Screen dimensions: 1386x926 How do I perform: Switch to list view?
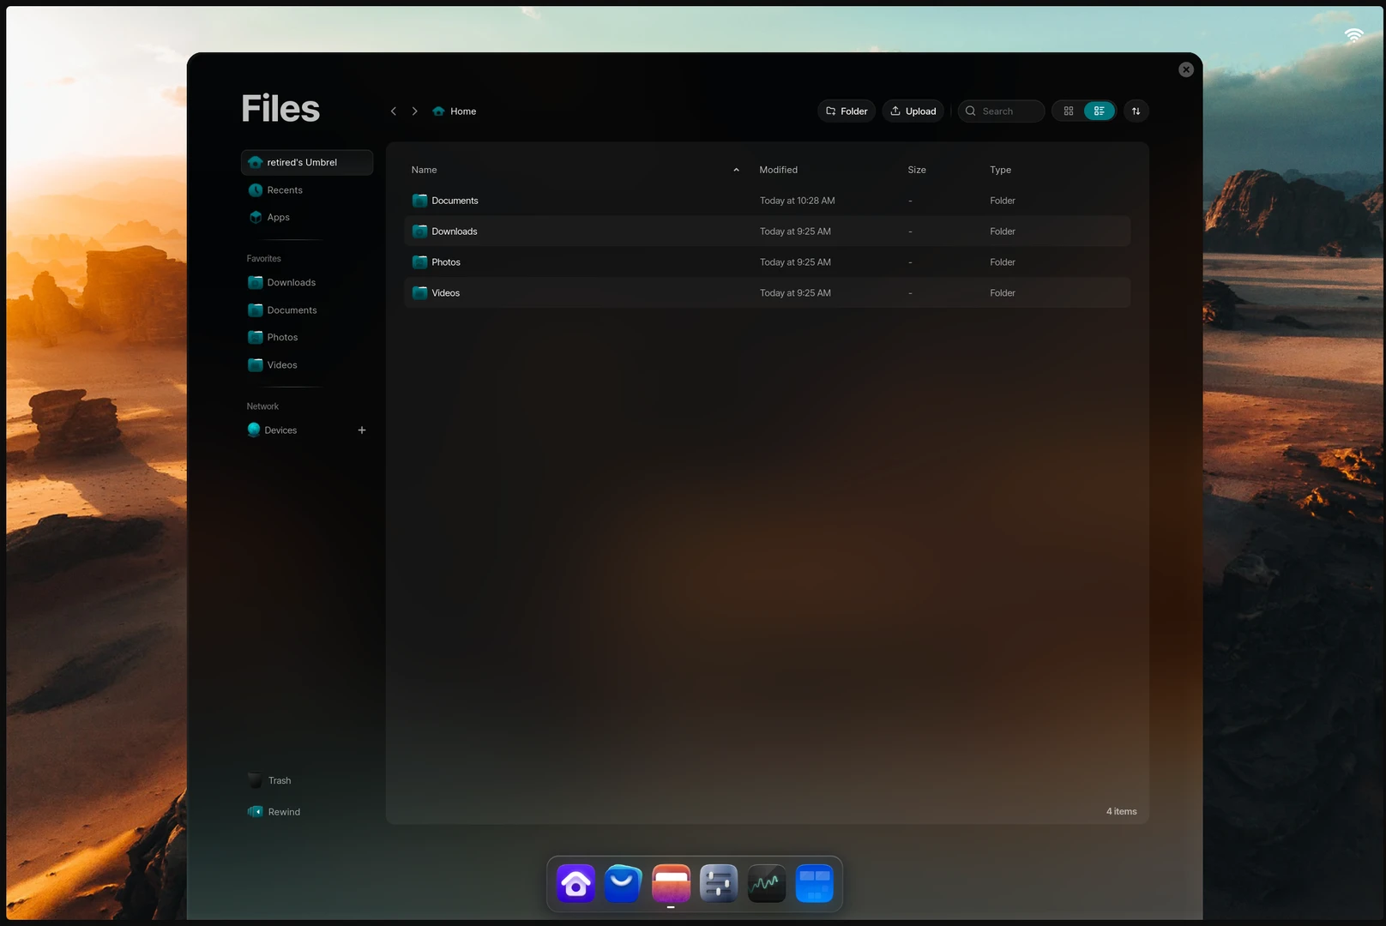coord(1099,111)
